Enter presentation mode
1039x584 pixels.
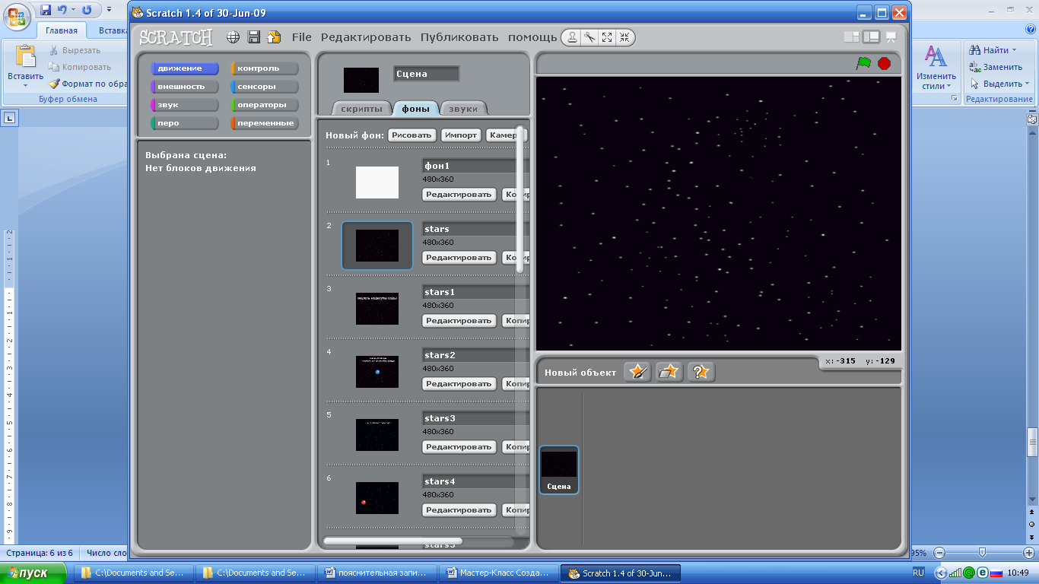click(891, 36)
